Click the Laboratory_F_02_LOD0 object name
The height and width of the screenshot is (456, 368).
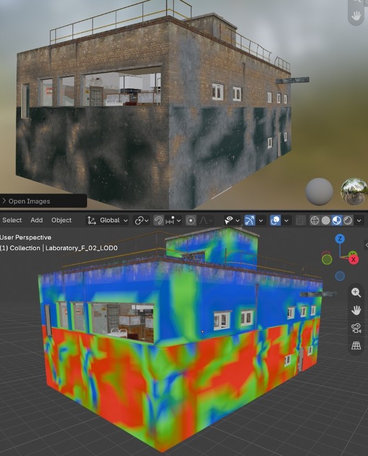[x=81, y=248]
